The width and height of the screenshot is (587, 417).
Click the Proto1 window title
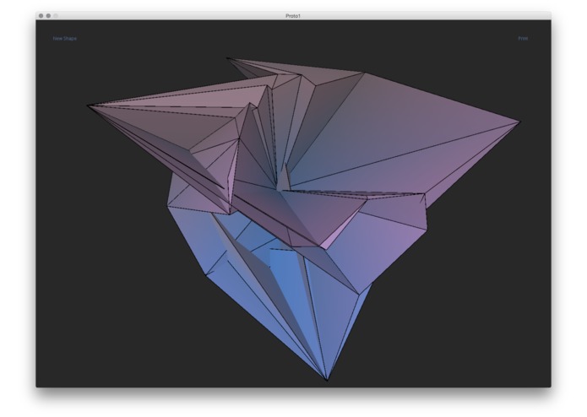(293, 16)
